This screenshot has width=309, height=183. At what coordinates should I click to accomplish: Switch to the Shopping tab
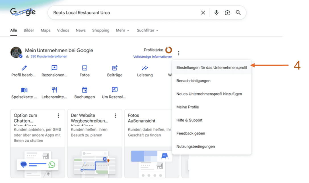tap(101, 30)
